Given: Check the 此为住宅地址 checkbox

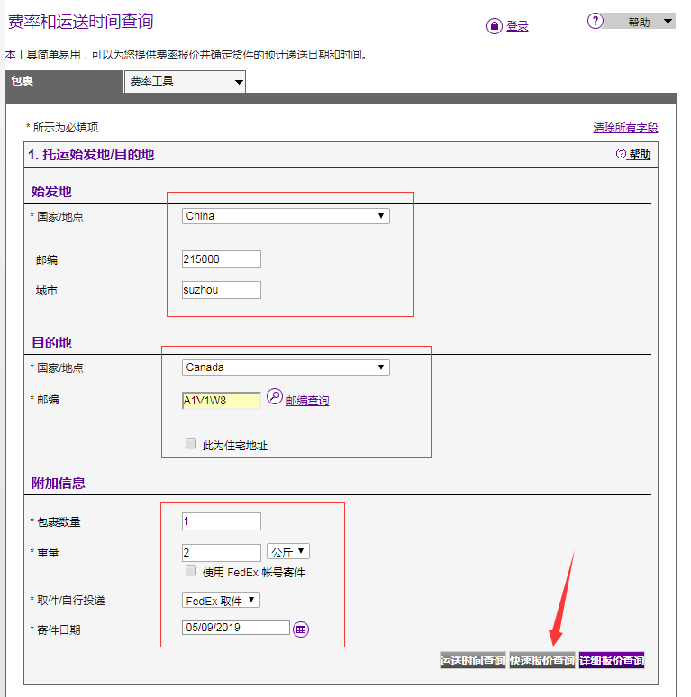Looking at the screenshot, I should [191, 443].
